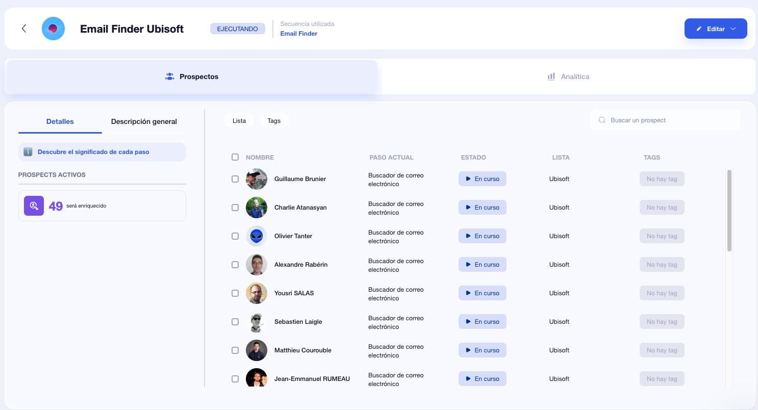Open the Email Finder sequence link

299,34
